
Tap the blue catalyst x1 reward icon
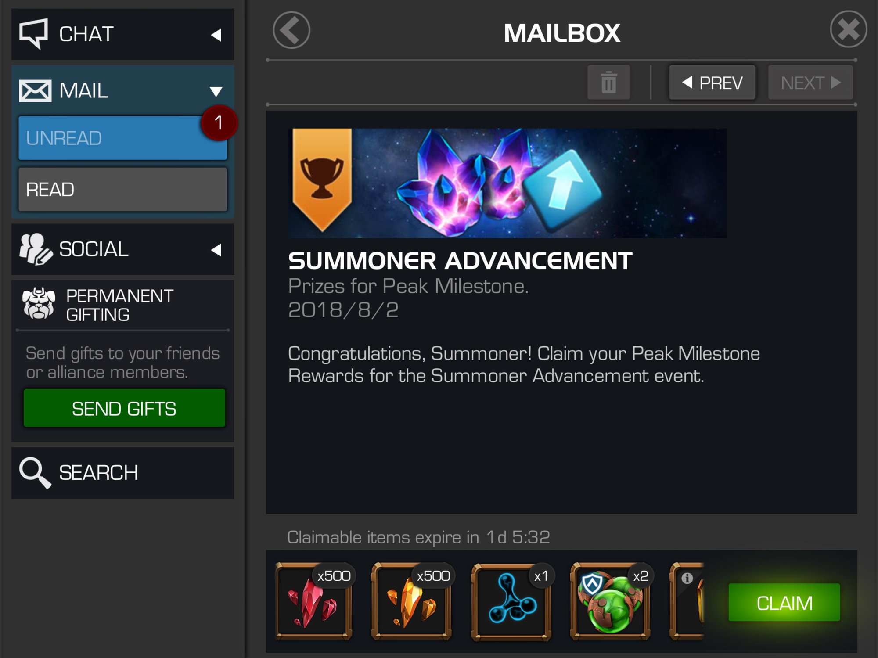(511, 601)
